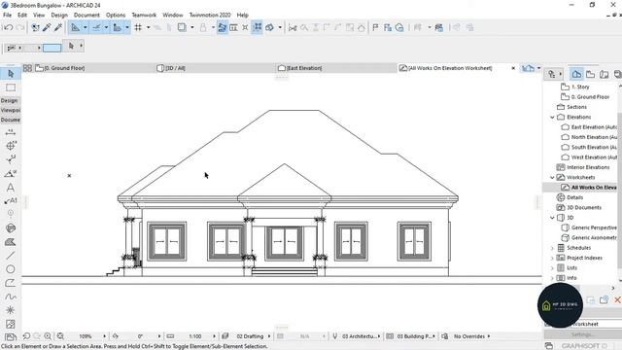Open Twinmotion 2020 menu

click(210, 16)
